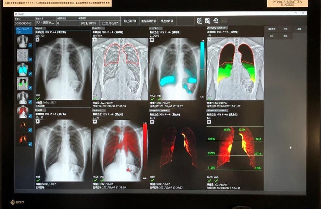Click the square frame icon in PH-MODE panel
This screenshot has width=321, height=209.
point(94,122)
